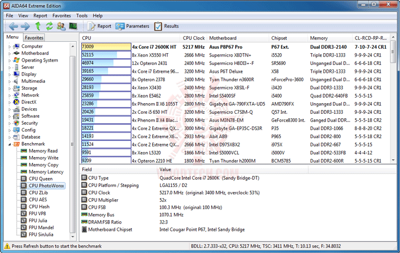Sort by the Chipset column header
This screenshot has width=400, height=253.
[x=288, y=38]
